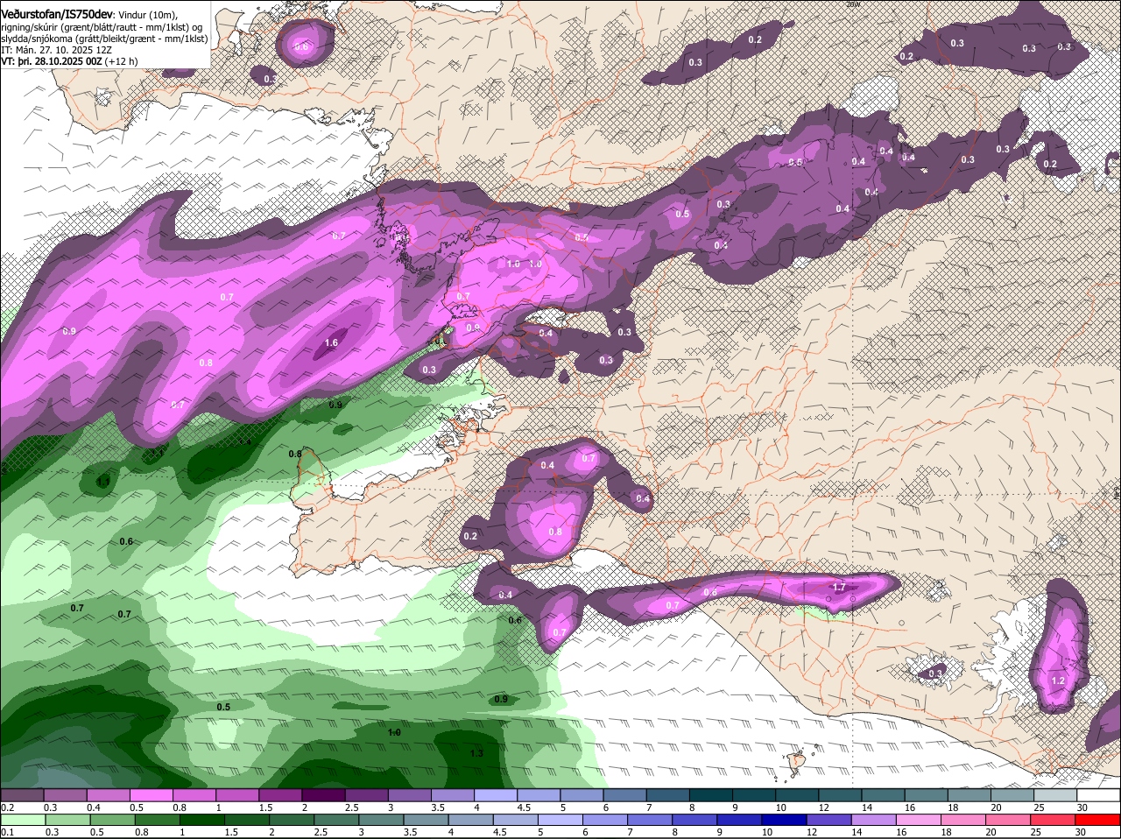Select the white 30 swatch in the snow legend

(x=1099, y=795)
